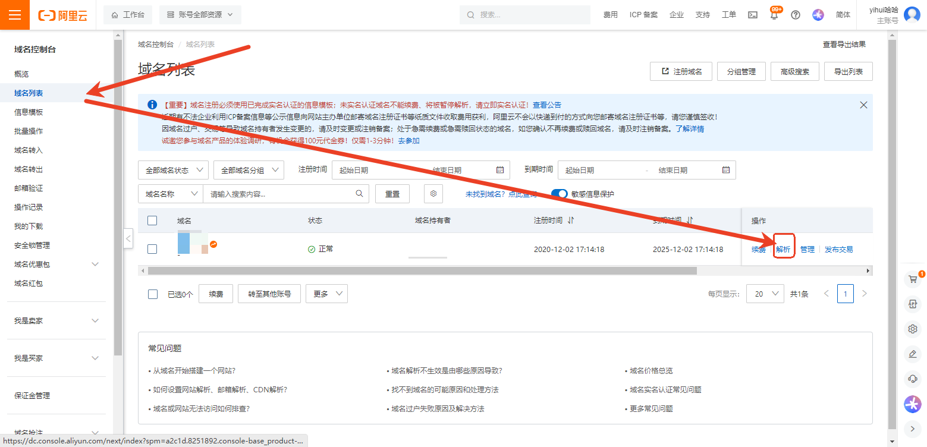Viewport: 927px width, 447px height.
Task: Open the 账号全部资源 dropdown
Action: click(x=200, y=15)
